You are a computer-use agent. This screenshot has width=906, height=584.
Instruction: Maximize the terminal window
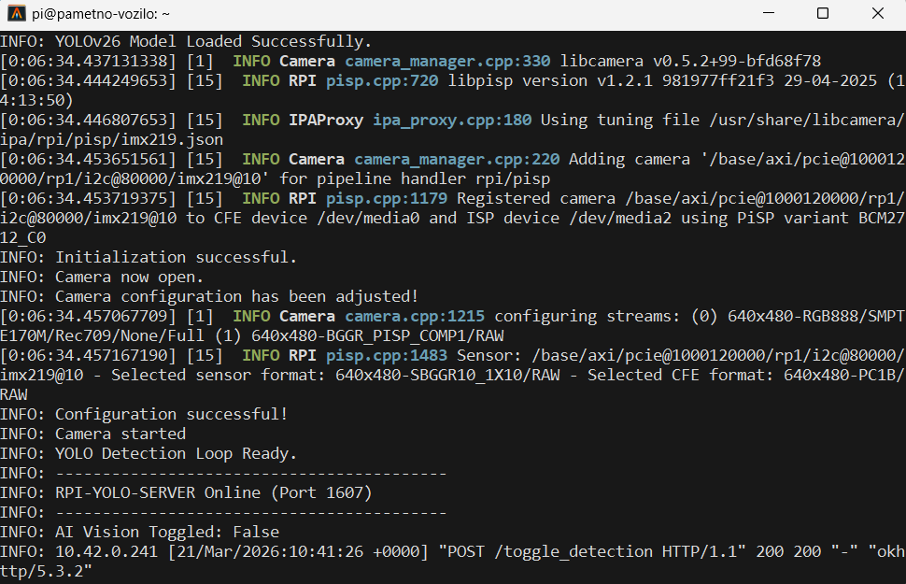823,14
